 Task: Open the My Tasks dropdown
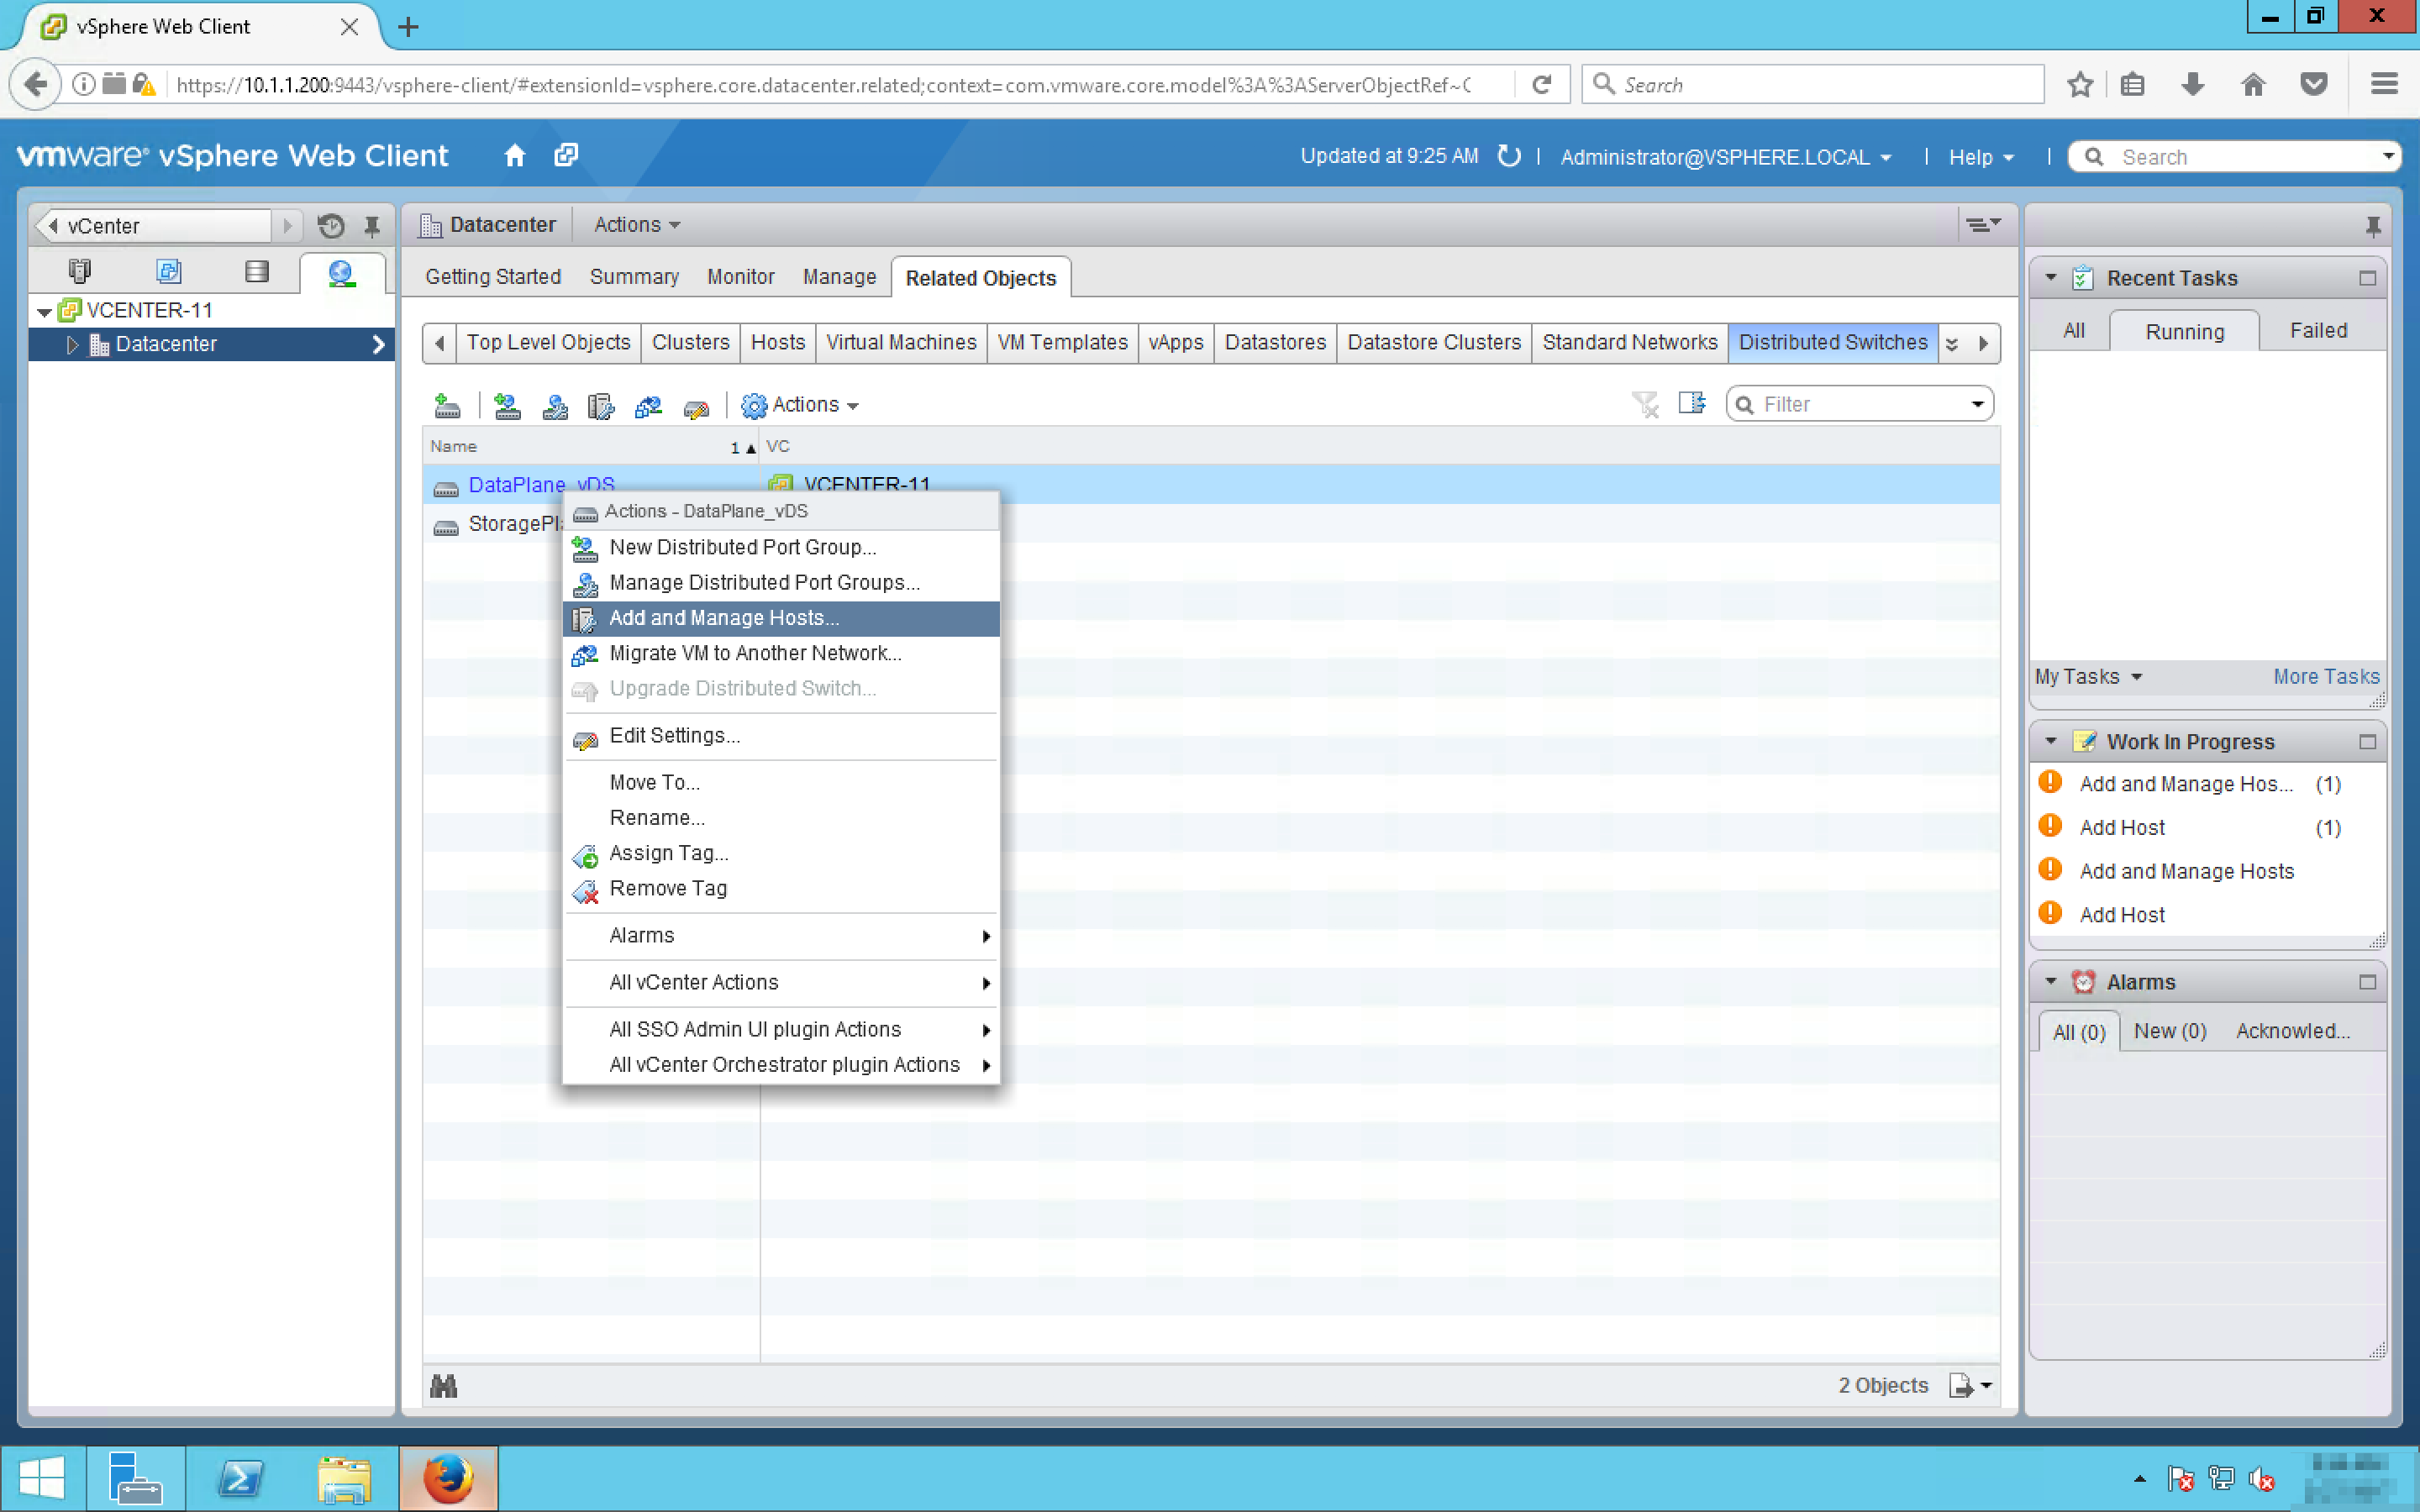coord(2087,677)
